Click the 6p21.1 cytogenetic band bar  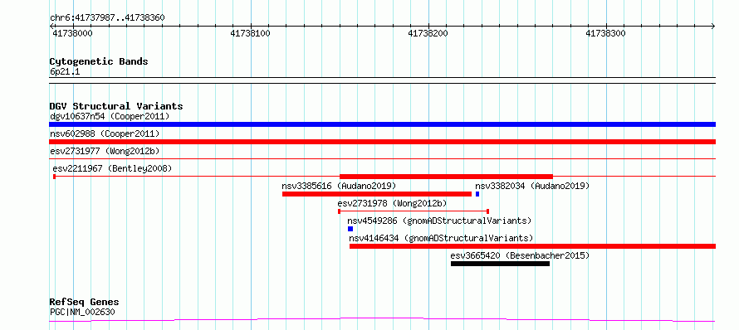click(382, 80)
